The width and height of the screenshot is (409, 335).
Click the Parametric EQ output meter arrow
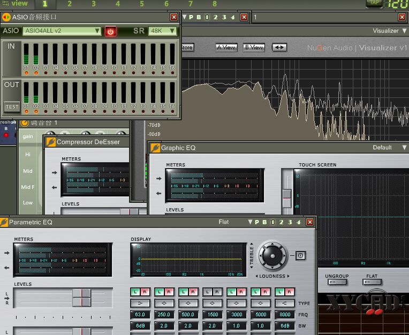point(7,268)
